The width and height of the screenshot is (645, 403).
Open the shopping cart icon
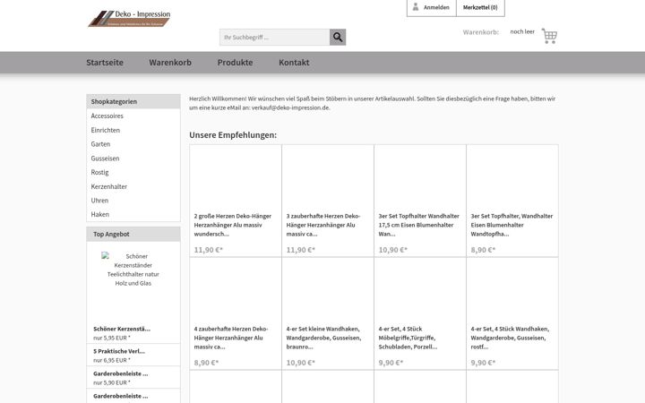pos(549,36)
